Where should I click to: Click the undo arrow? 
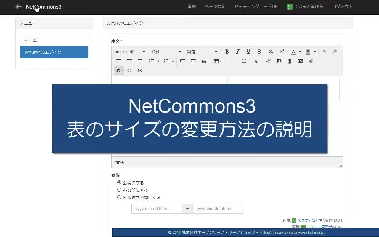tap(325, 52)
